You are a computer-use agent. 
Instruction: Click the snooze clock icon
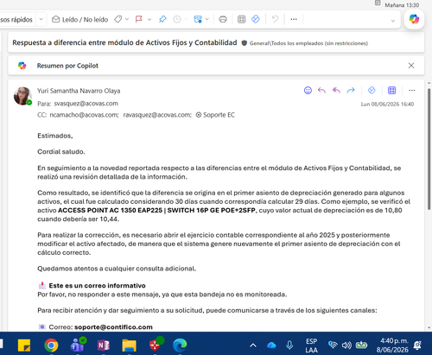[177, 19]
